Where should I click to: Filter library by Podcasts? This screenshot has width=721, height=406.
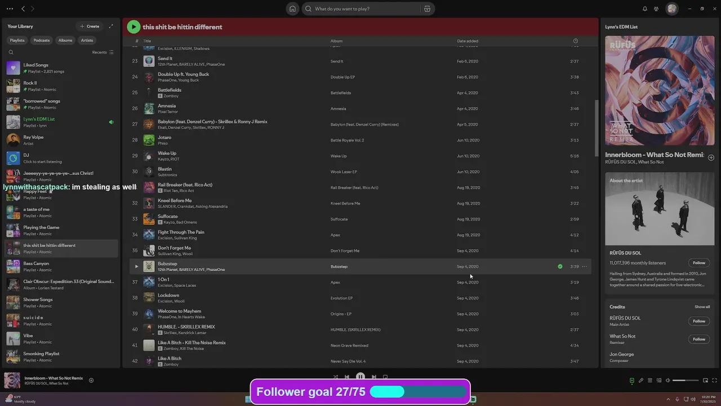click(x=42, y=40)
